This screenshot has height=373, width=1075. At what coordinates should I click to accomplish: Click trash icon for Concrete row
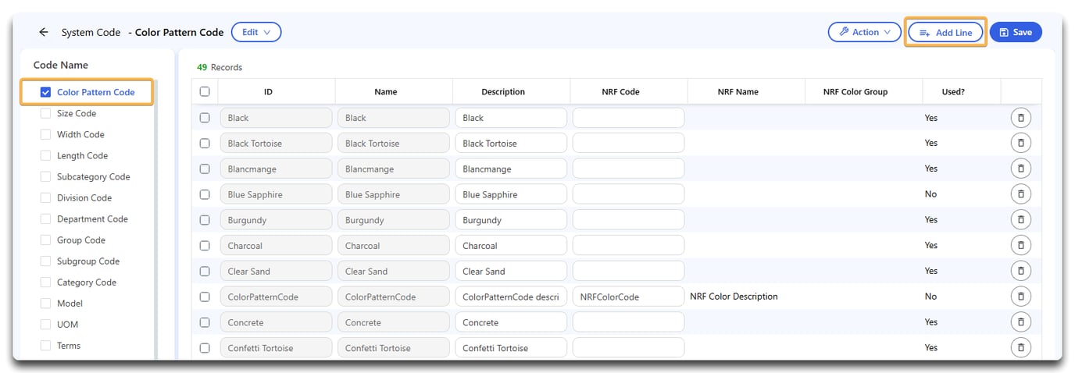(x=1020, y=322)
